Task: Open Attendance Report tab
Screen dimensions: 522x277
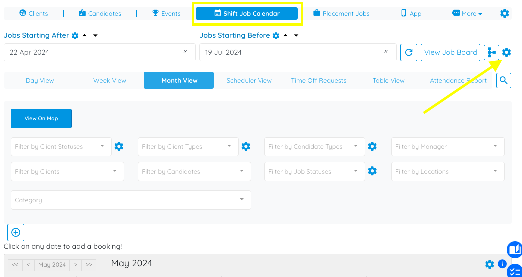Action: click(x=458, y=81)
